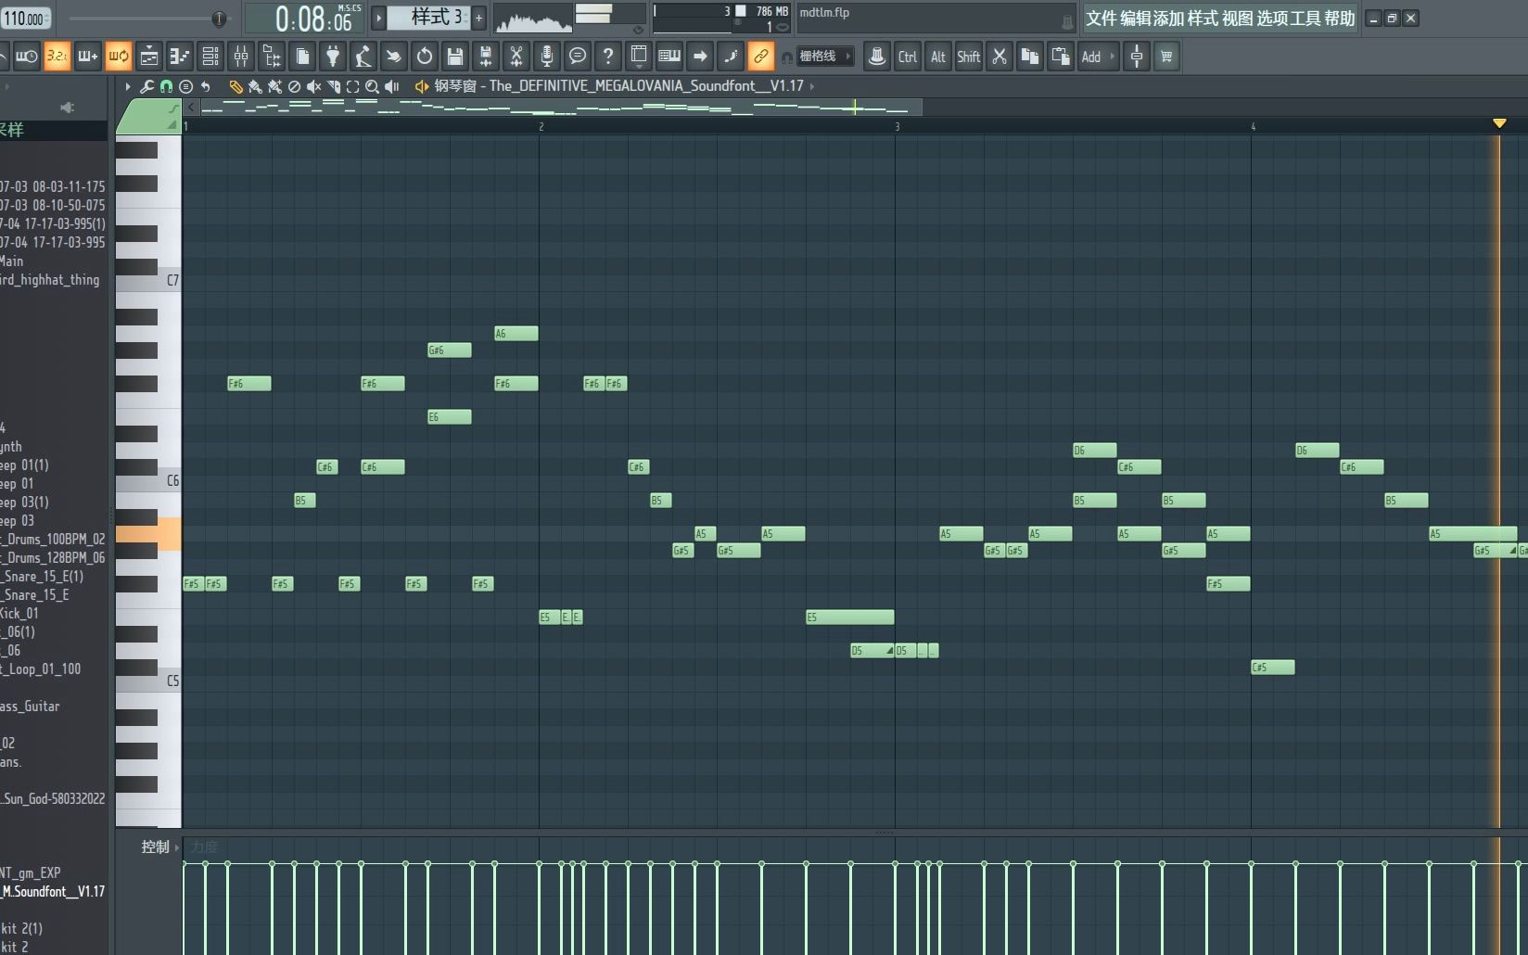This screenshot has height=955, width=1528.
Task: Open the 选项 menu
Action: coord(1272,19)
